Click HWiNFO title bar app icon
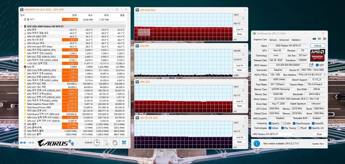 (22, 10)
